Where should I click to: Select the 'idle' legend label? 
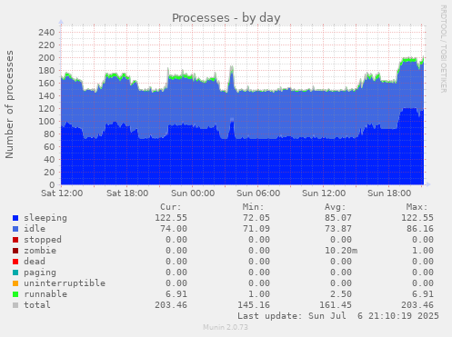point(35,229)
